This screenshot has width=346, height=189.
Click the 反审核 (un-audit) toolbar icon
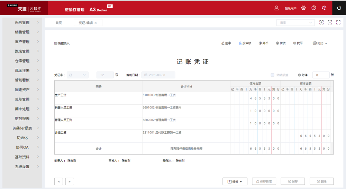240,43
